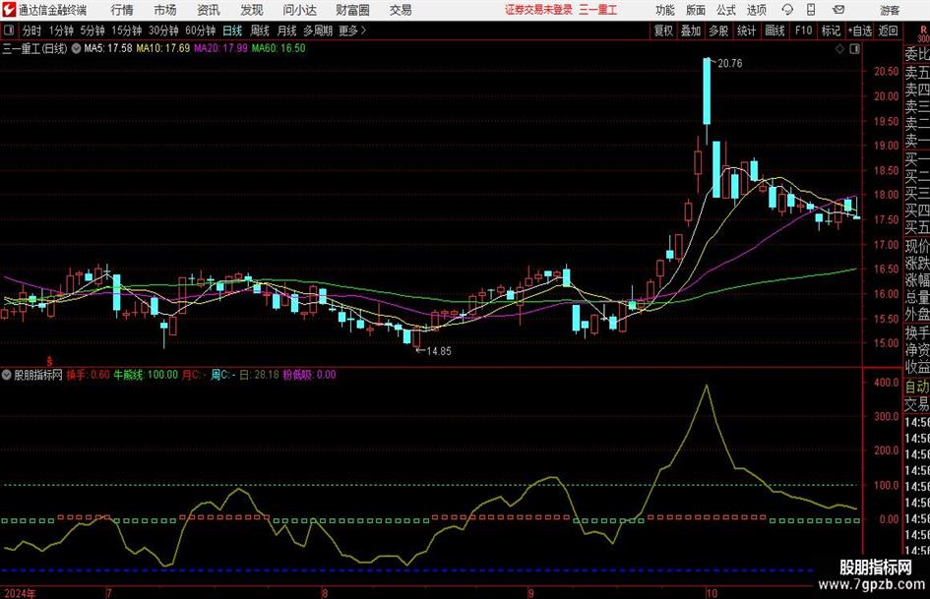
Task: Open the 市场 menu
Action: pos(165,10)
